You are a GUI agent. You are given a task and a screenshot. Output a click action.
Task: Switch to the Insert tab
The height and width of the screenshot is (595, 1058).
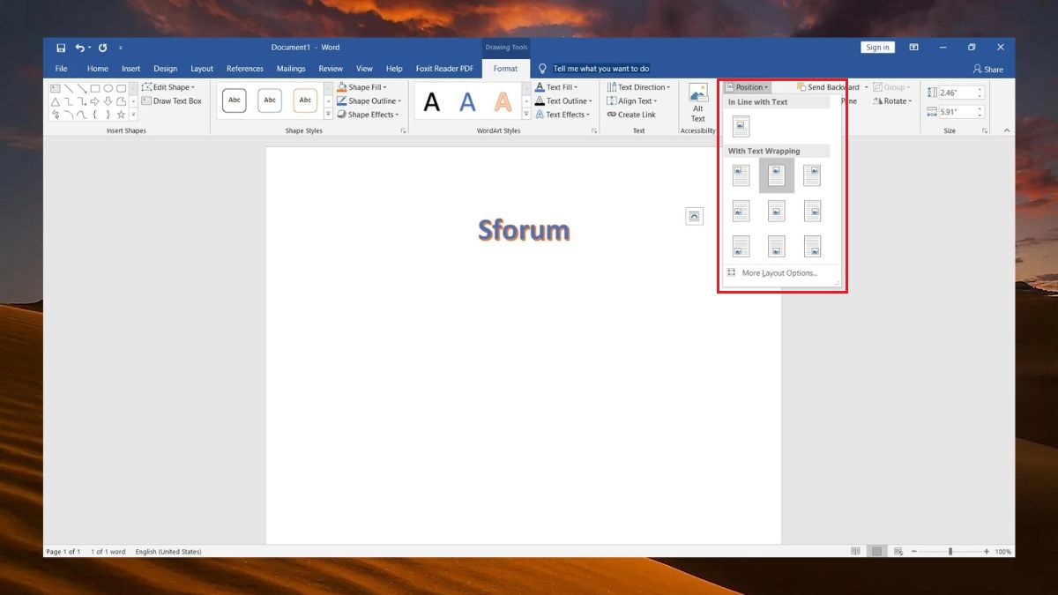(130, 69)
